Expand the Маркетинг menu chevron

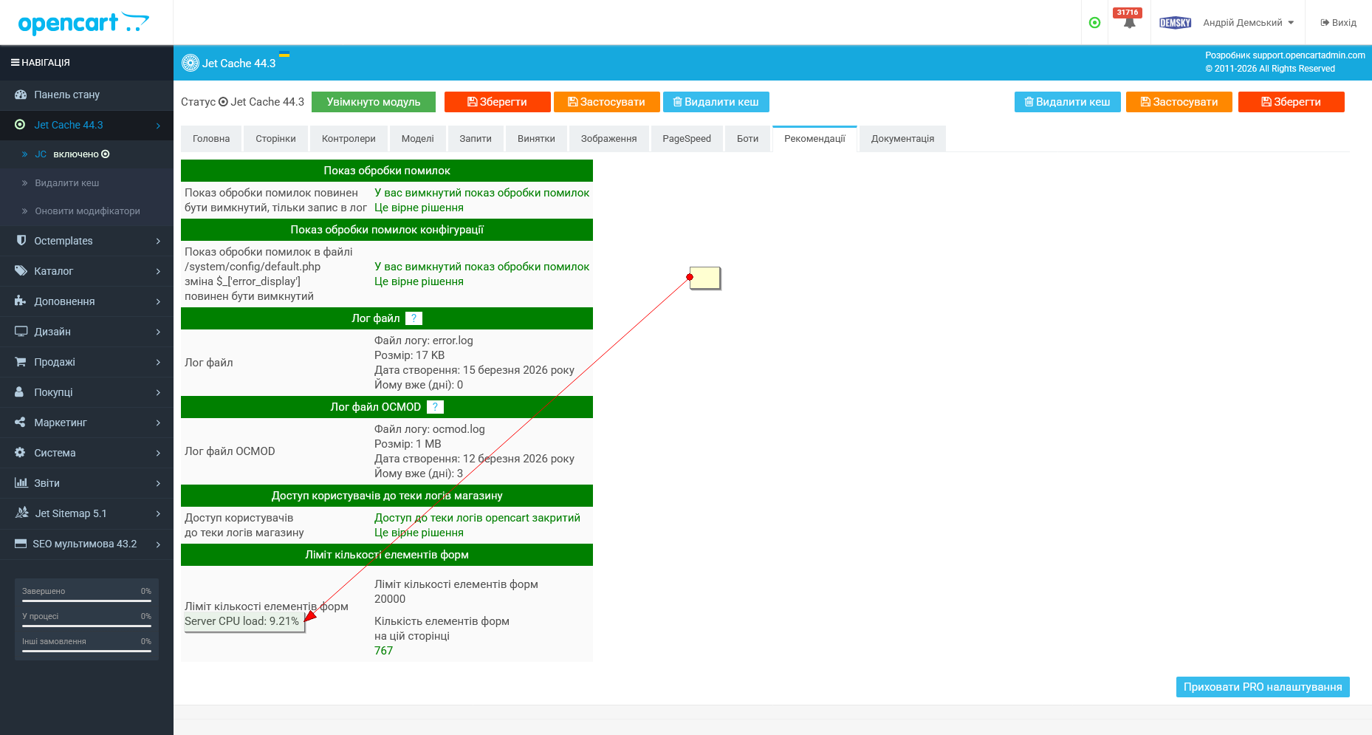158,423
